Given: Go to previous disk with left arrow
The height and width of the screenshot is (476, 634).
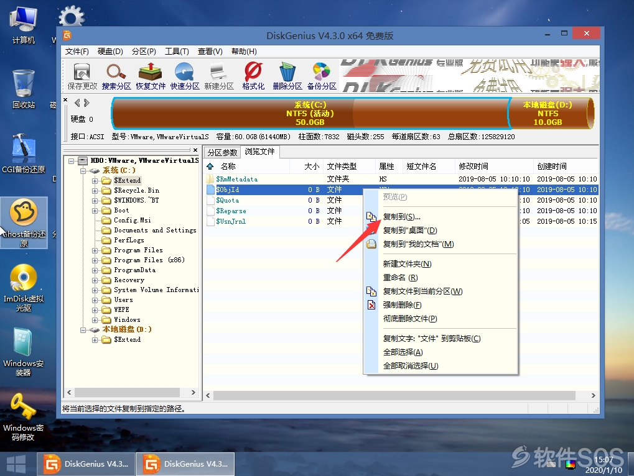Looking at the screenshot, I should [x=77, y=103].
